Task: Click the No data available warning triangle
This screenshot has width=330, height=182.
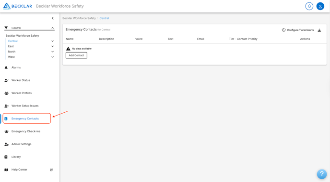Action: click(68, 49)
